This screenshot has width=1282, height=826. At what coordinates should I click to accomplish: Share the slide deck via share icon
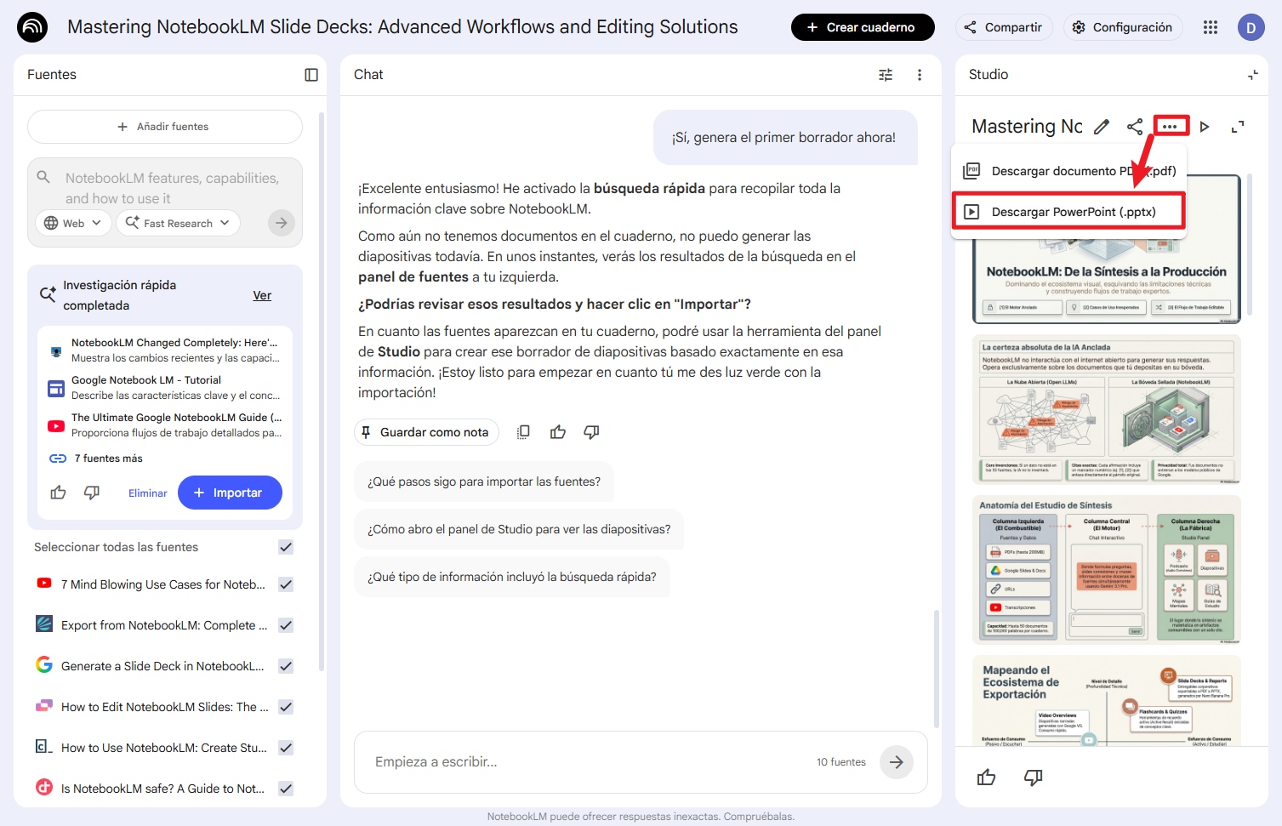(1135, 127)
